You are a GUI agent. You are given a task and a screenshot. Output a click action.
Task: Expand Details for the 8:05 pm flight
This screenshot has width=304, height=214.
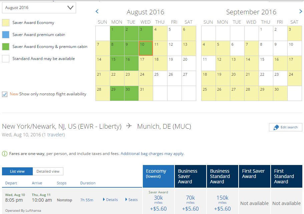point(110,200)
